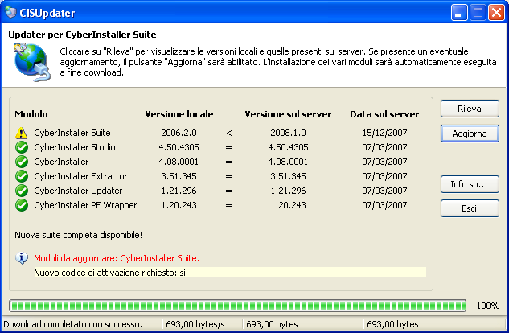509x333 pixels.
Task: Click status text Download completato con successo
Action: [x=72, y=324]
